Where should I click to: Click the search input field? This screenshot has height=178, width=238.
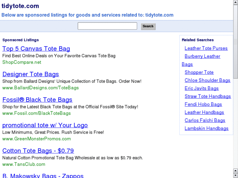coord(107,26)
